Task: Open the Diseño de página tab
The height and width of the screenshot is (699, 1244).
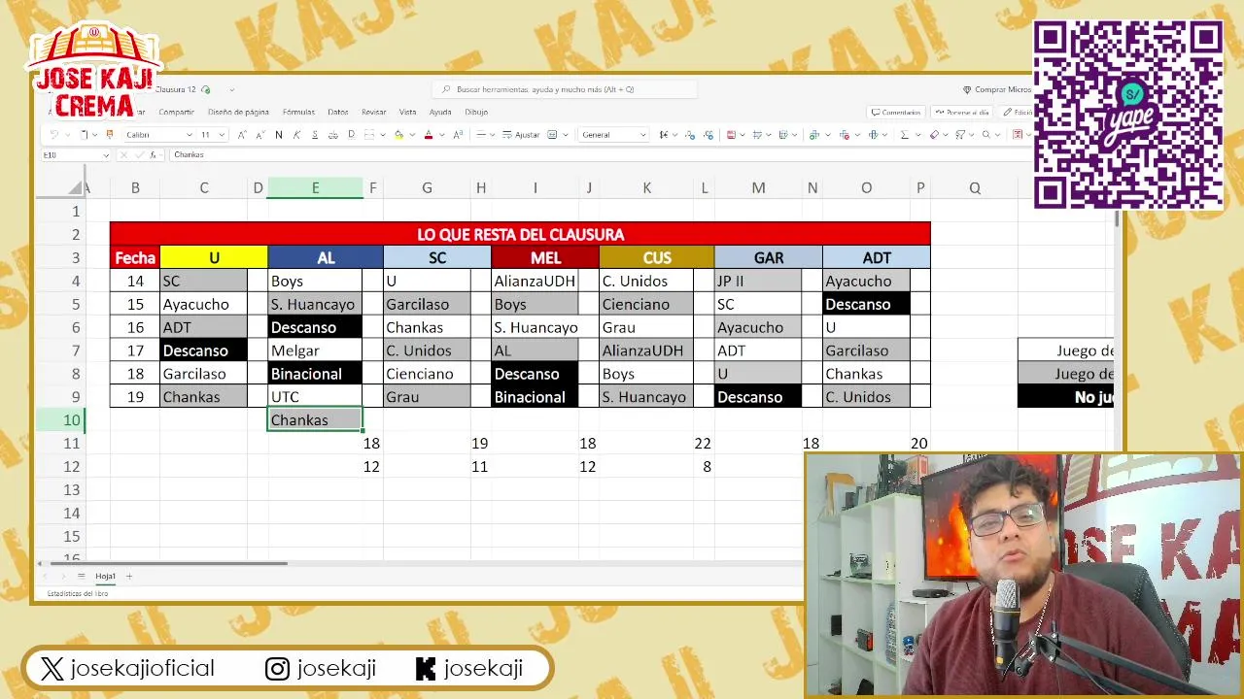Action: [x=238, y=112]
